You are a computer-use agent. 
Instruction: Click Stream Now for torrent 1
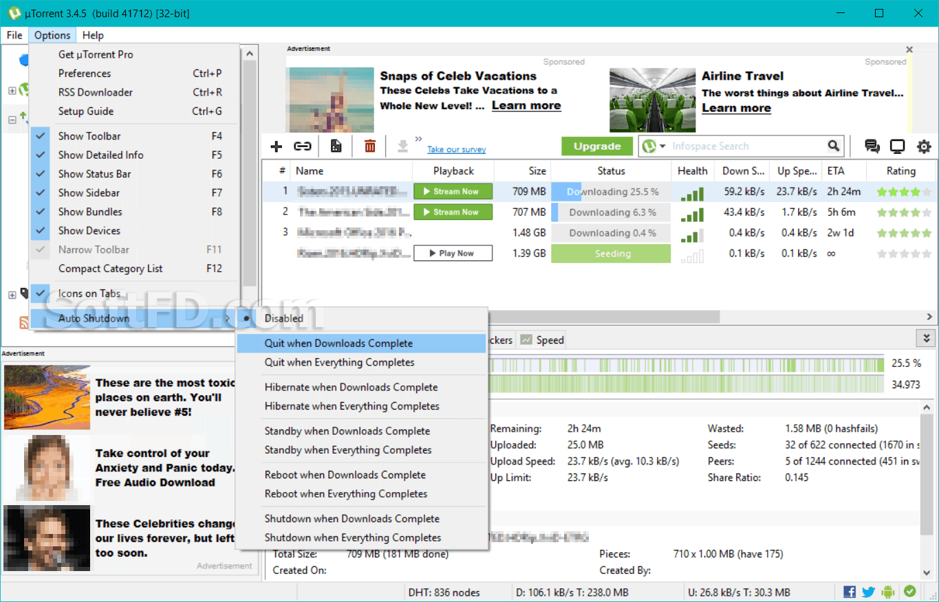[453, 192]
